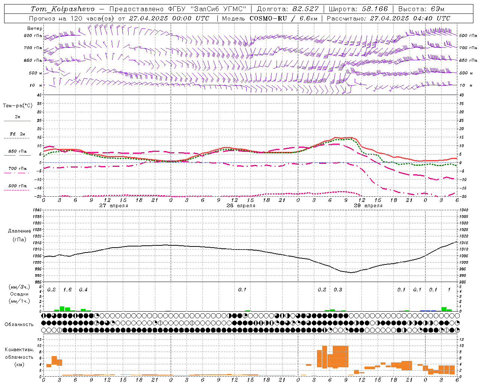
Task: Select the 'Тем-ра(°C)' temperature panel label
Action: pos(18,106)
